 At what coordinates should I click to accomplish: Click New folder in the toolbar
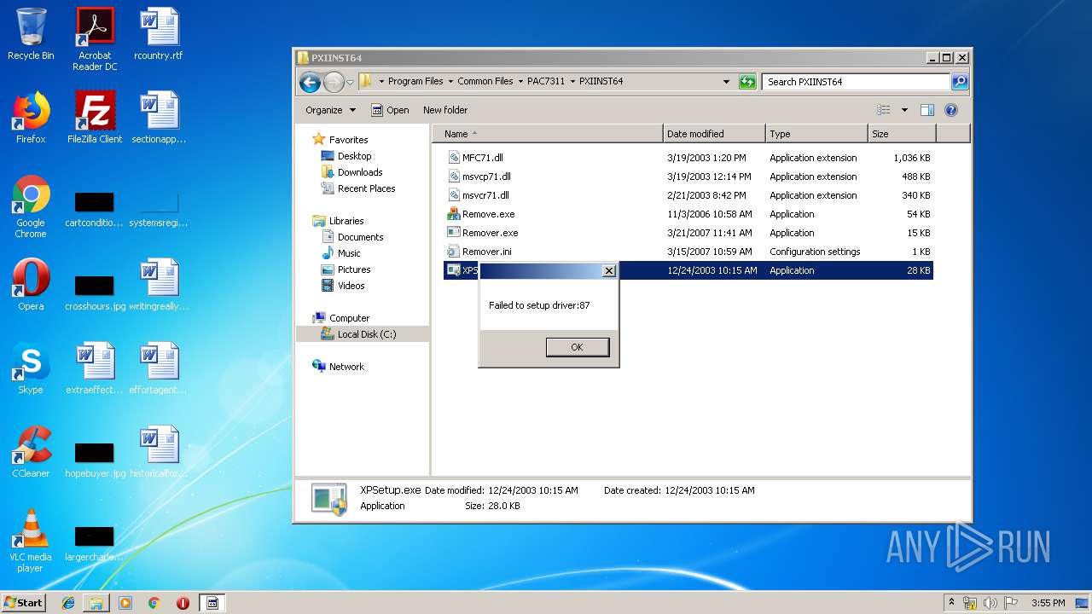(x=445, y=110)
